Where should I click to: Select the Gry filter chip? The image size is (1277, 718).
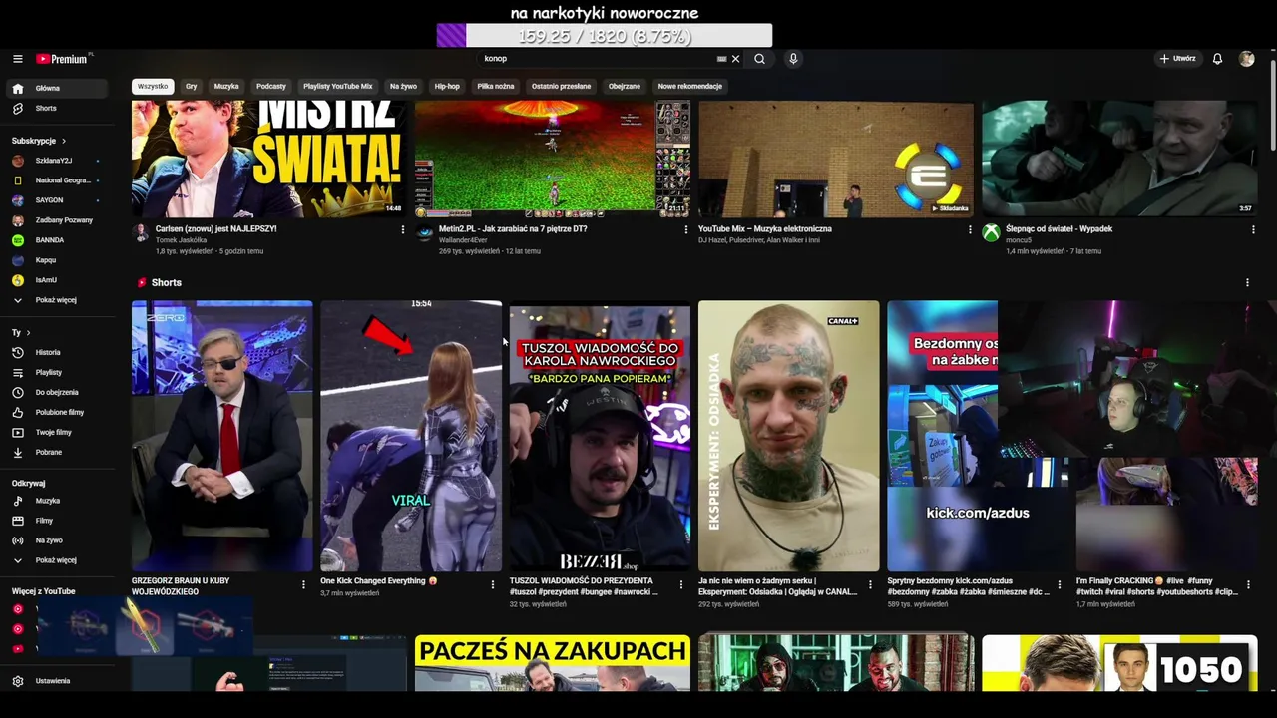tap(191, 86)
